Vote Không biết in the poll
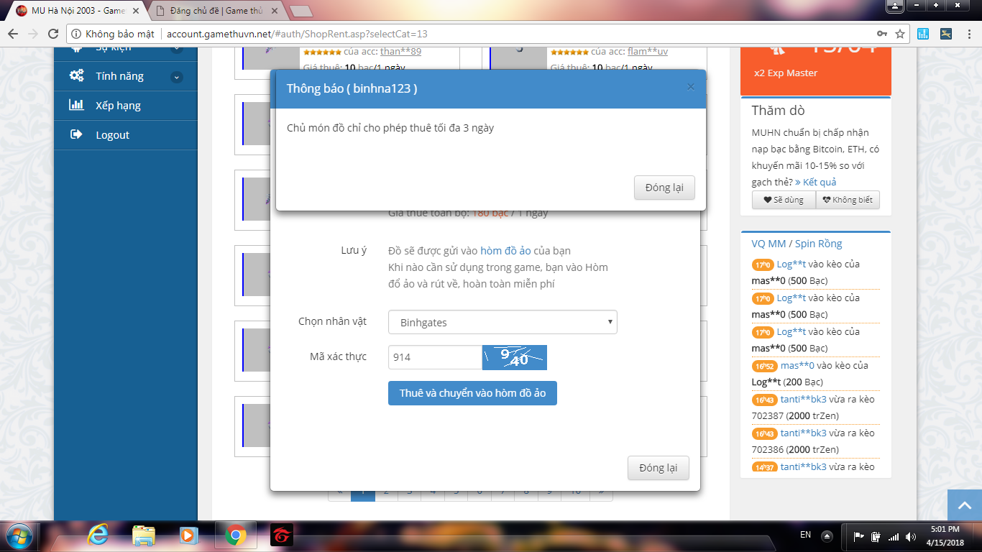The height and width of the screenshot is (552, 982). click(x=847, y=200)
